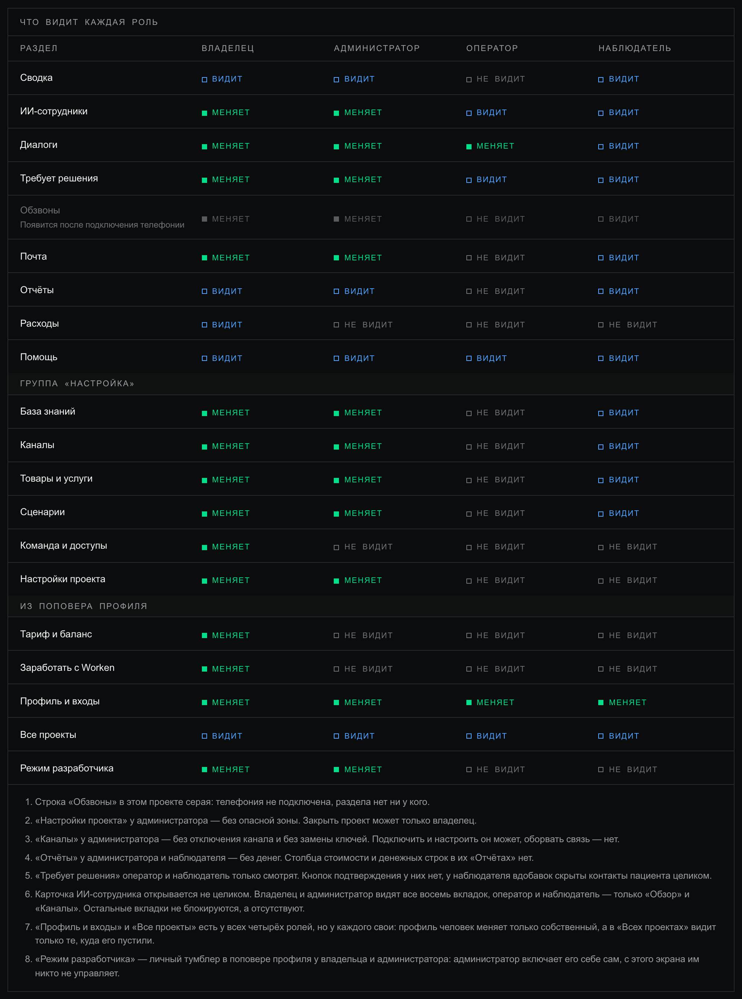Click «НЕ ВИДИТ» in the Сводка row
This screenshot has height=999, width=742.
tap(500, 79)
